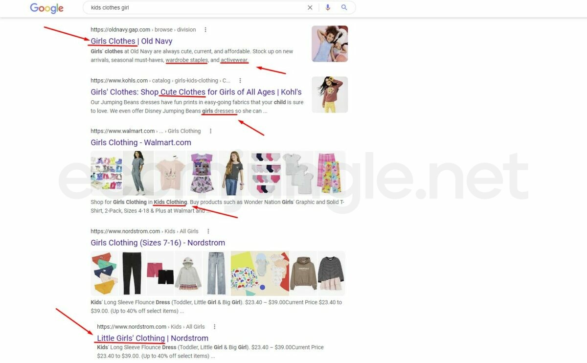Image resolution: width=587 pixels, height=363 pixels.
Task: Open three-dot menu for Little Girls' Clothing result
Action: coord(214,327)
